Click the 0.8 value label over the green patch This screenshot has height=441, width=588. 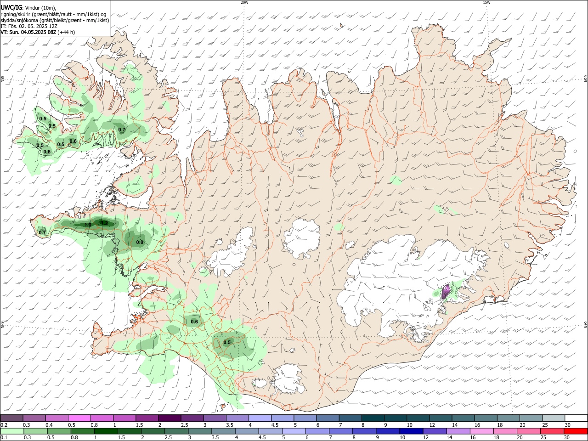pyautogui.click(x=140, y=242)
